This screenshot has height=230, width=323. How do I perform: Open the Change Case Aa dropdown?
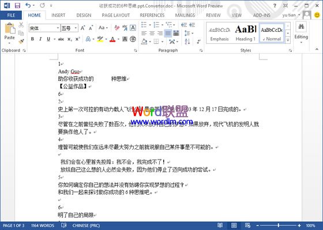coord(103,28)
